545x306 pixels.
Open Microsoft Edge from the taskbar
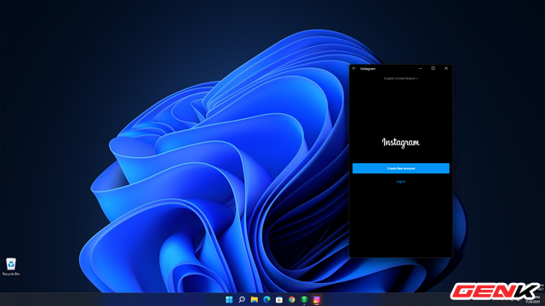click(267, 299)
